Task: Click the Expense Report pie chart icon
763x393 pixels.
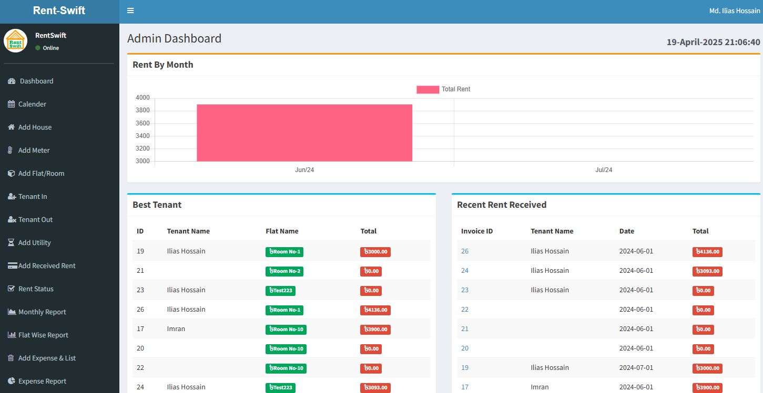Action: 11,381
